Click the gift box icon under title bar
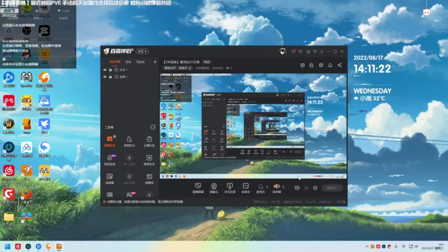This screenshot has height=252, width=448. [x=302, y=65]
